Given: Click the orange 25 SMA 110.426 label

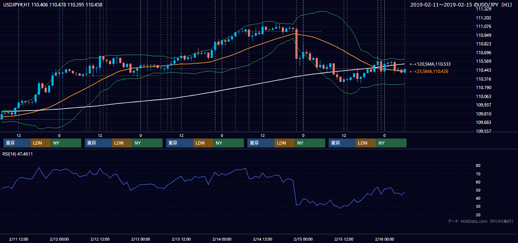Looking at the screenshot, I should click(x=429, y=71).
